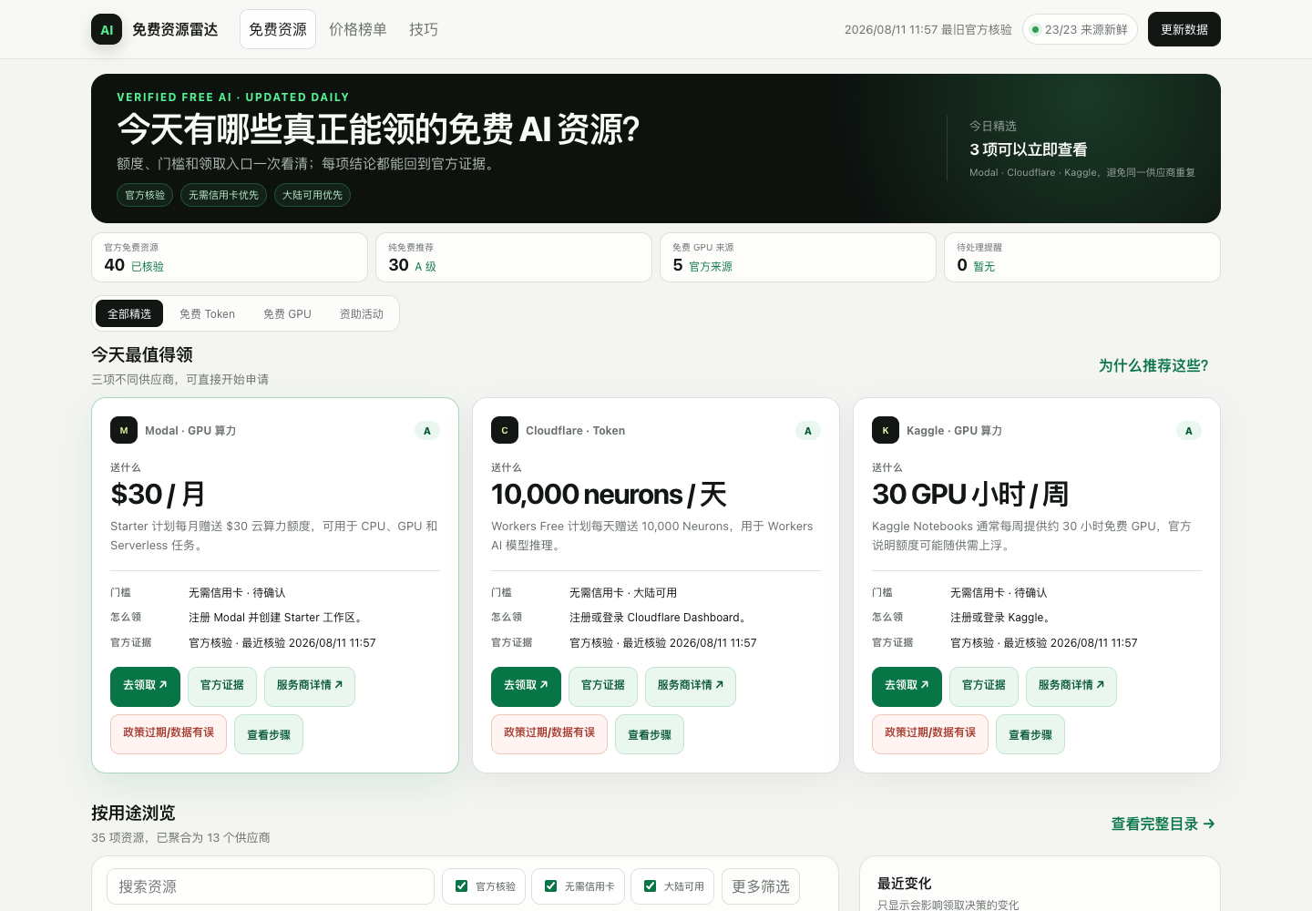Click the 无需信用卡优先 tag in the banner

coord(223,195)
